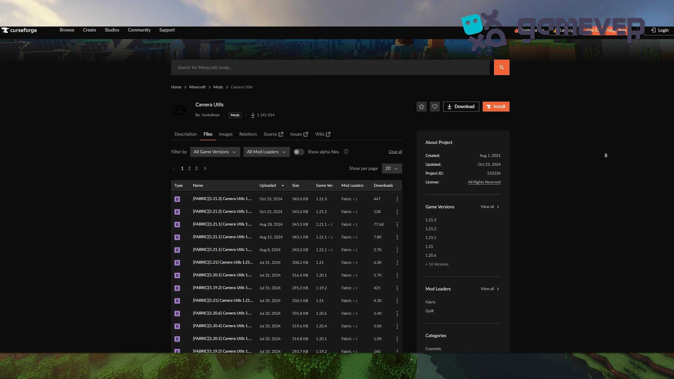The width and height of the screenshot is (674, 379).
Task: Open the kebab menu on the Oct 23 file
Action: pos(397,199)
